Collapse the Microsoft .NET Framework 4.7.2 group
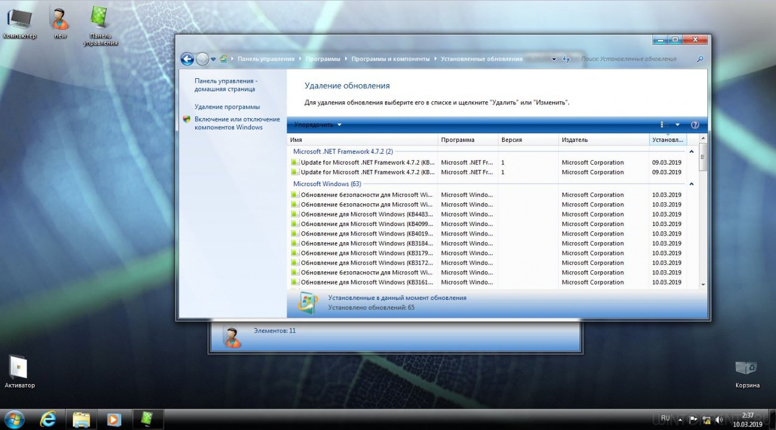This screenshot has height=430, width=776. pos(692,151)
